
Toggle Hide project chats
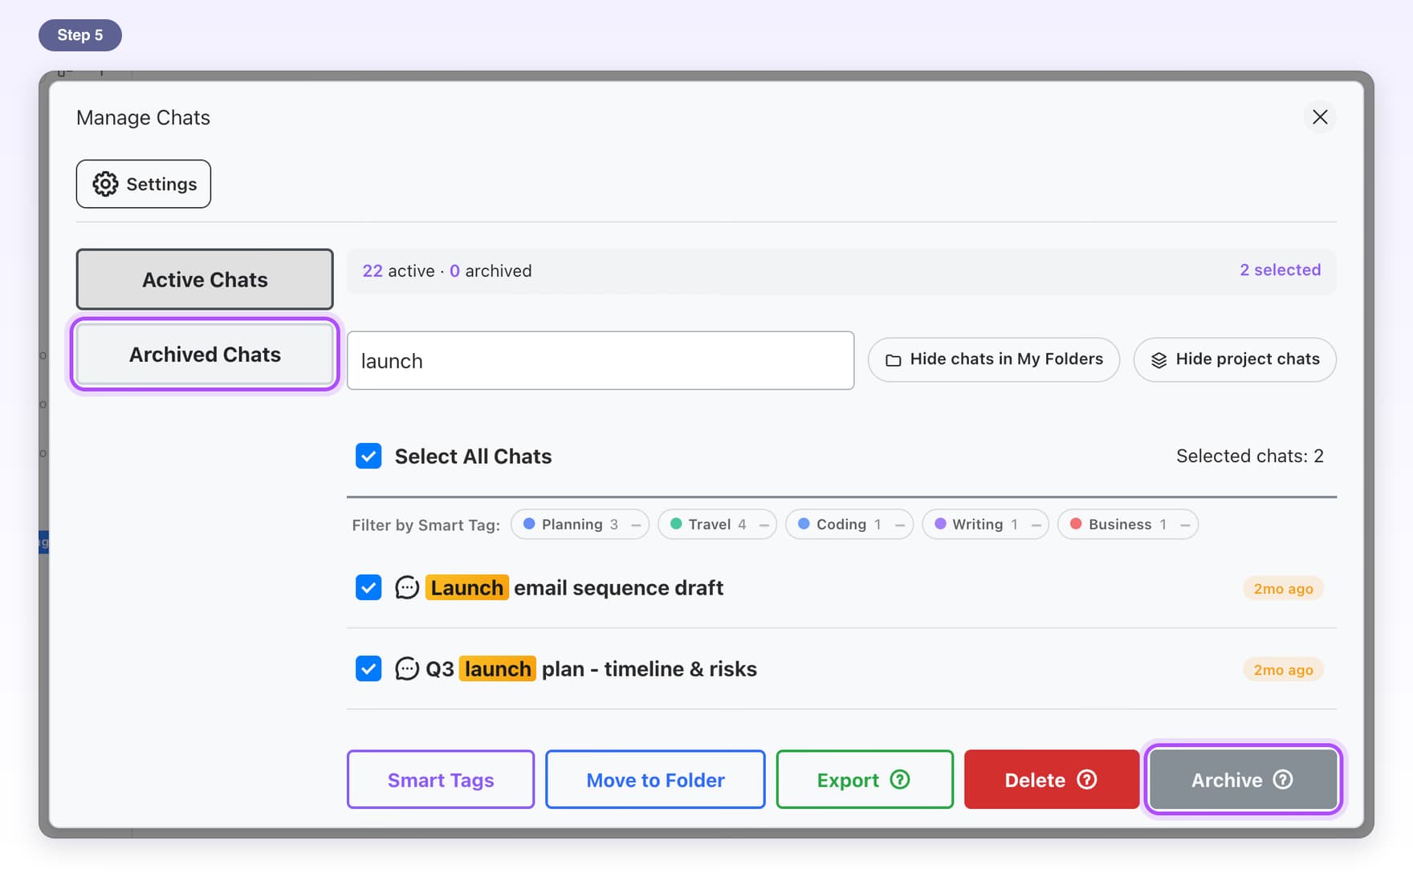1235,359
